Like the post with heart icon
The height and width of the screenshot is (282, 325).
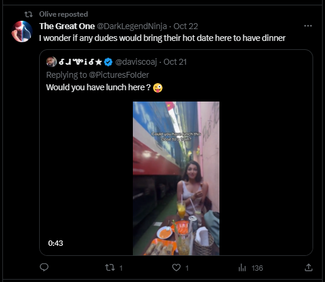point(176,268)
